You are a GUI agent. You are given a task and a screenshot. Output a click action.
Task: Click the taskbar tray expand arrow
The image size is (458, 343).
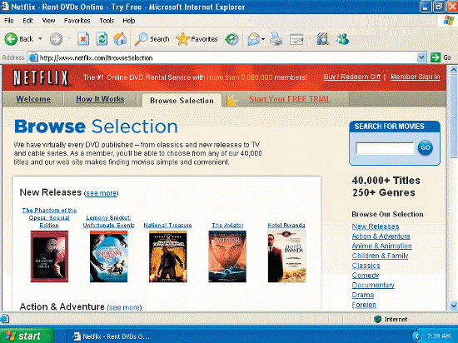[x=417, y=336]
